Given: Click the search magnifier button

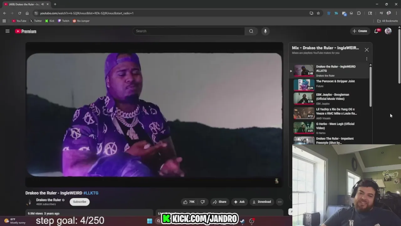Looking at the screenshot, I should point(251,31).
